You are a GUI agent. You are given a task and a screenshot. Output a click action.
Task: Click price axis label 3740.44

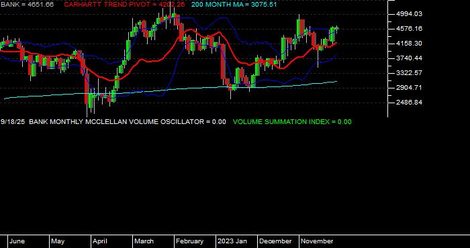pyautogui.click(x=409, y=58)
